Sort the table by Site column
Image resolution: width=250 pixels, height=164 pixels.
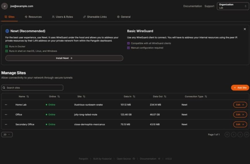click(81, 96)
